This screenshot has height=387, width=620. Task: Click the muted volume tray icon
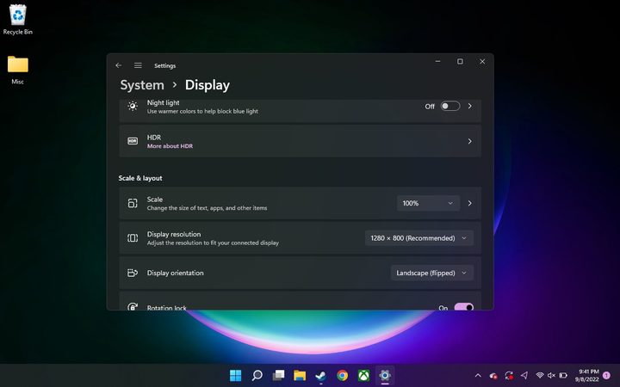[x=551, y=375]
